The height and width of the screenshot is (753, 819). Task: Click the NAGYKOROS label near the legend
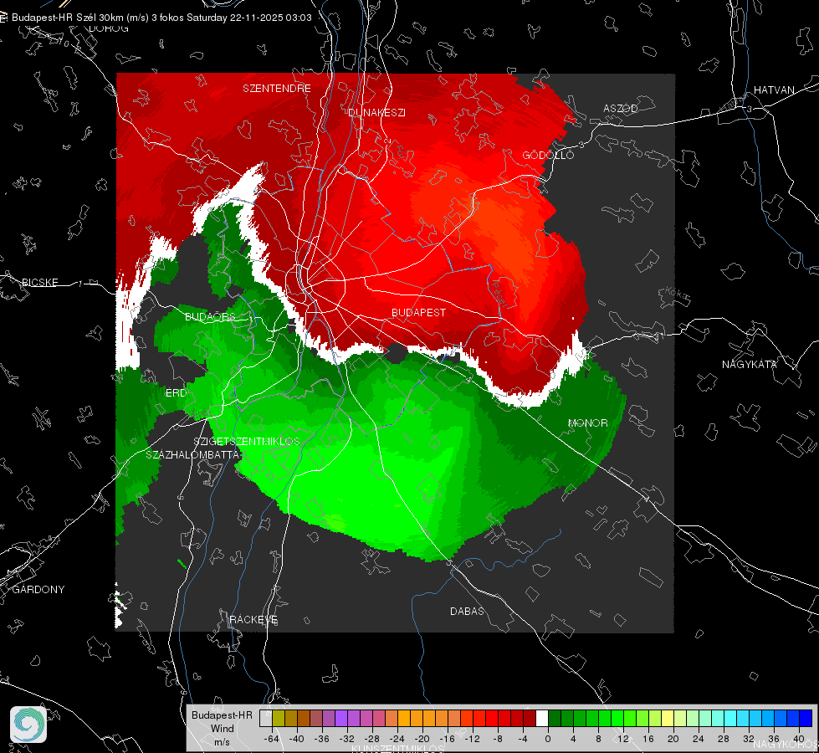pos(786,744)
